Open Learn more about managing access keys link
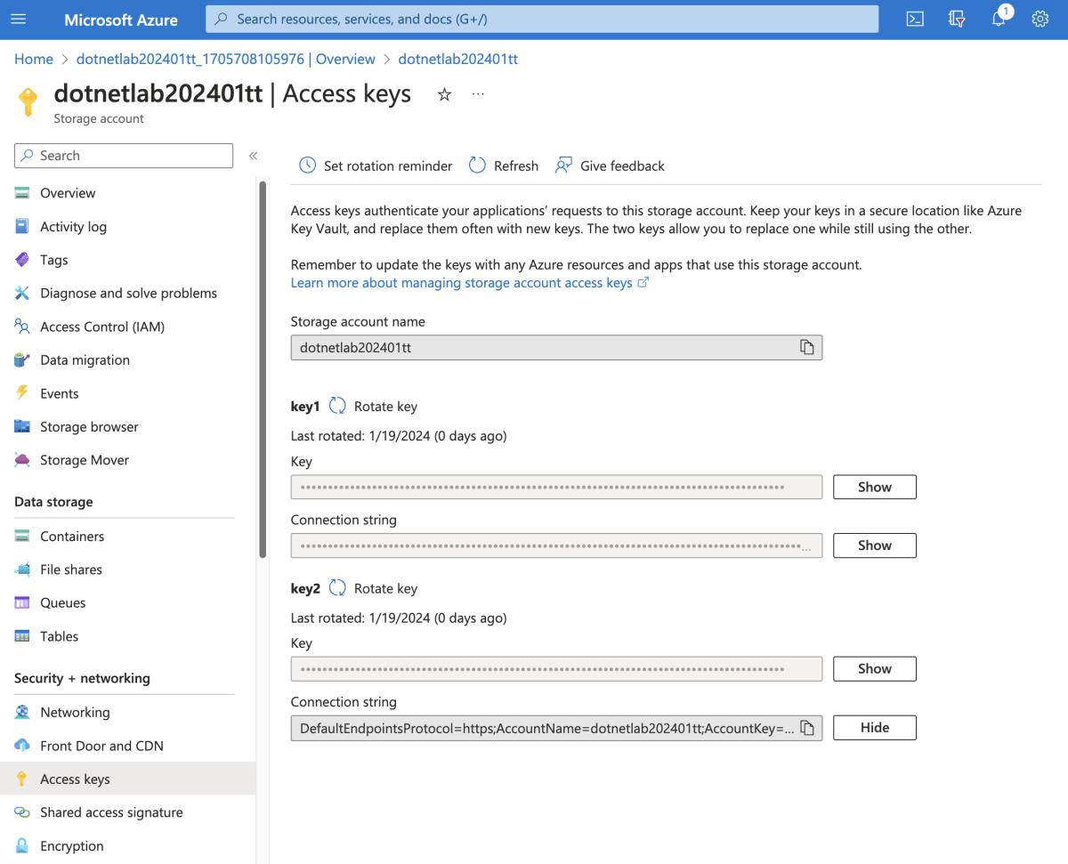The image size is (1068, 864). point(470,283)
